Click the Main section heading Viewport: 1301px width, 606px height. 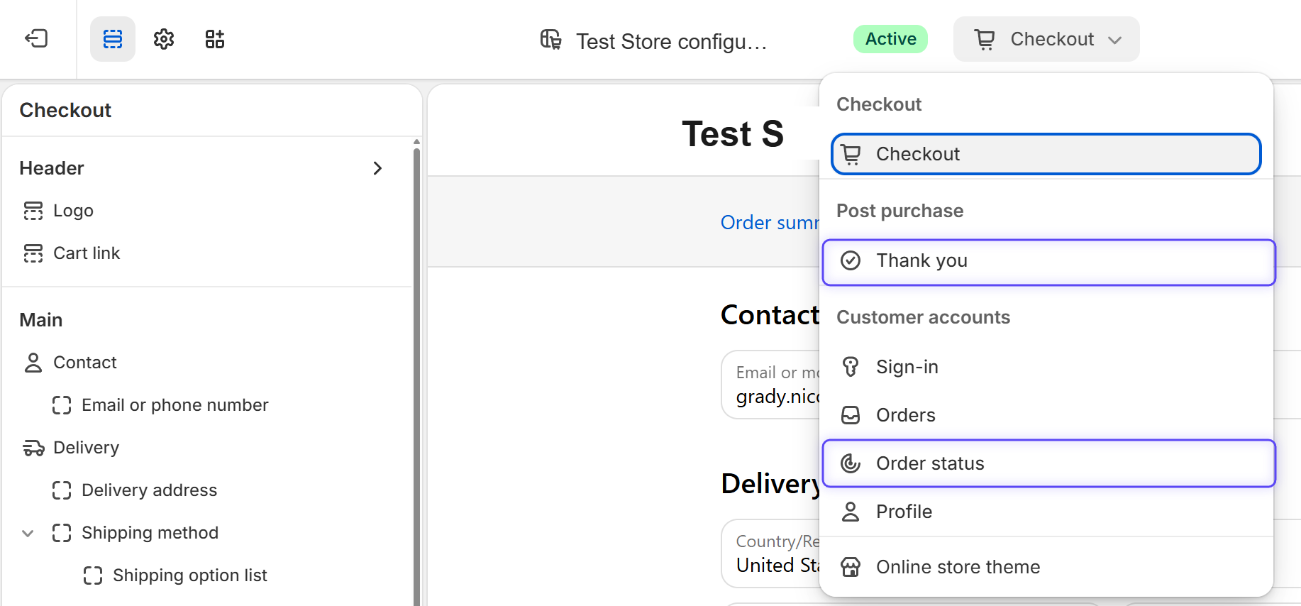coord(41,320)
